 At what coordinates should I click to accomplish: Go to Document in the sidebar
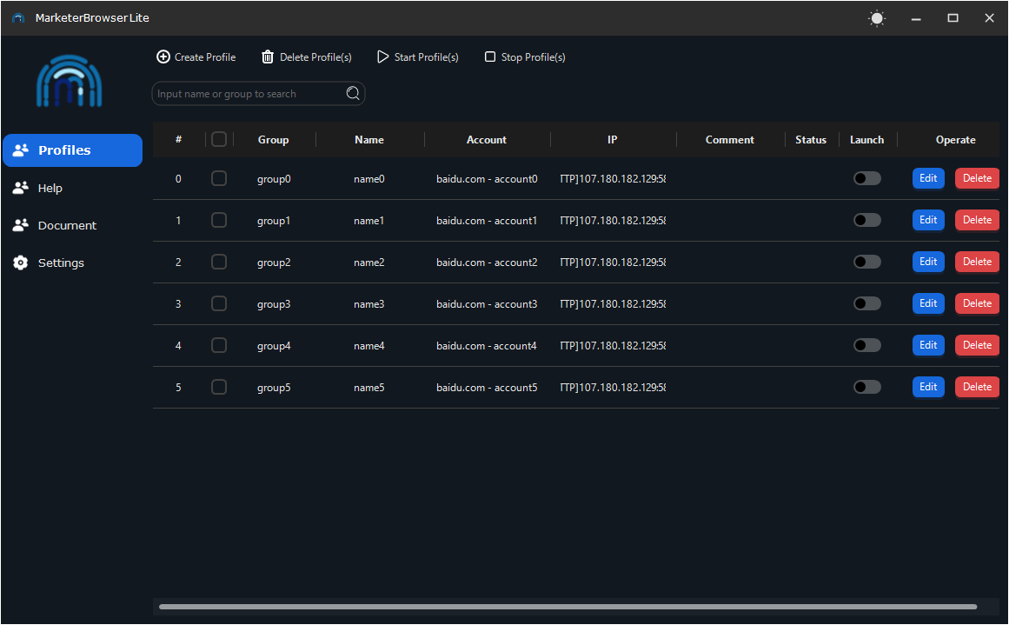pos(67,225)
